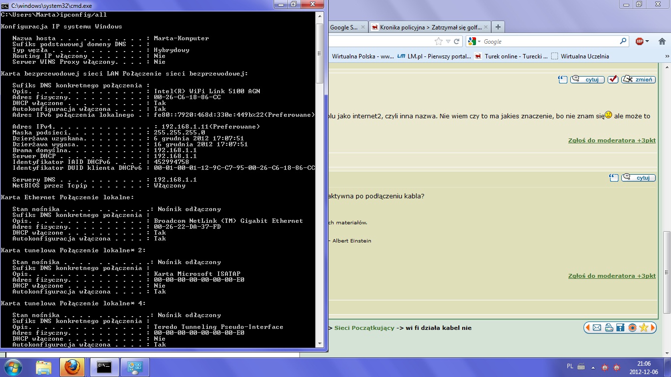The image size is (671, 377).
Task: Click the browser page scrollbar up arrow
Action: point(667,67)
